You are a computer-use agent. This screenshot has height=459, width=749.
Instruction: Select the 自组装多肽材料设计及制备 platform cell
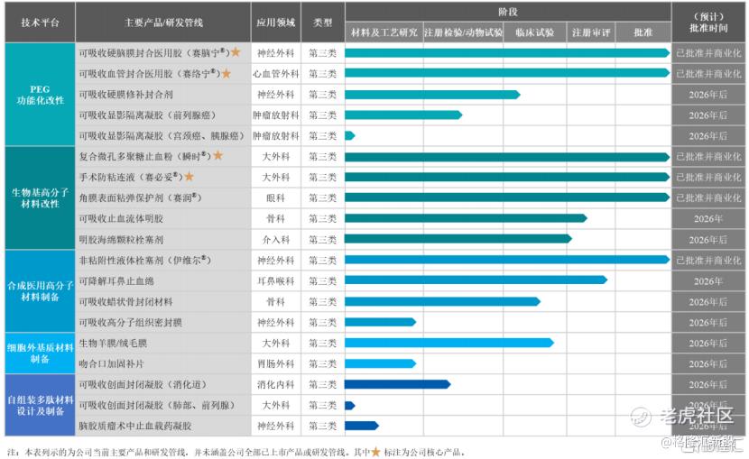pyautogui.click(x=40, y=405)
